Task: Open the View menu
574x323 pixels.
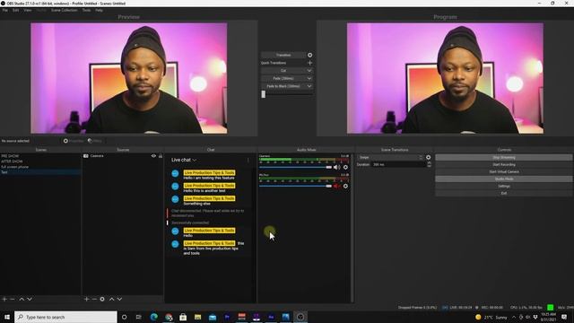Action: (x=28, y=10)
